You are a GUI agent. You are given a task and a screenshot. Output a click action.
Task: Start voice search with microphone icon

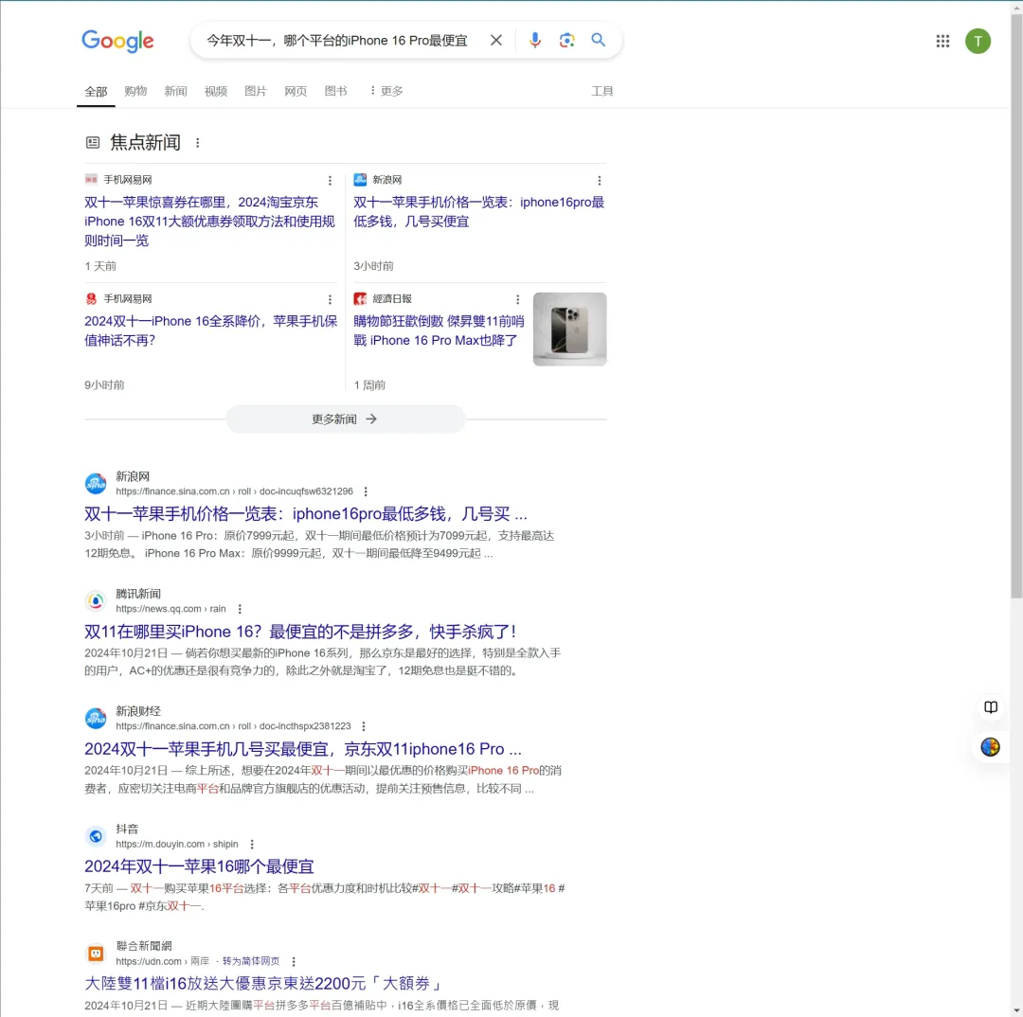coord(535,41)
